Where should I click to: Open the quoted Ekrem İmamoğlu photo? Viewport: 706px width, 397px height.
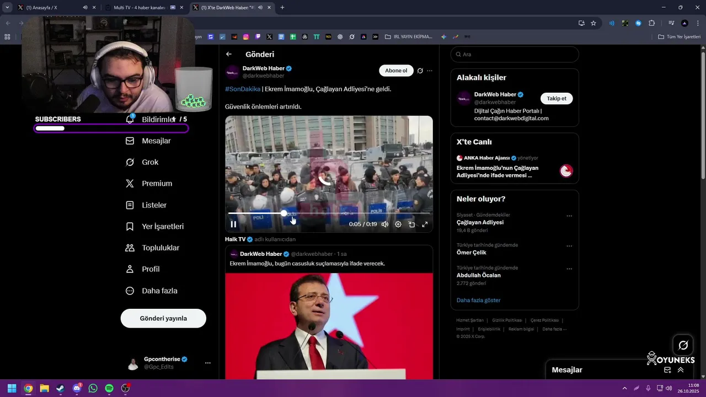(329, 325)
